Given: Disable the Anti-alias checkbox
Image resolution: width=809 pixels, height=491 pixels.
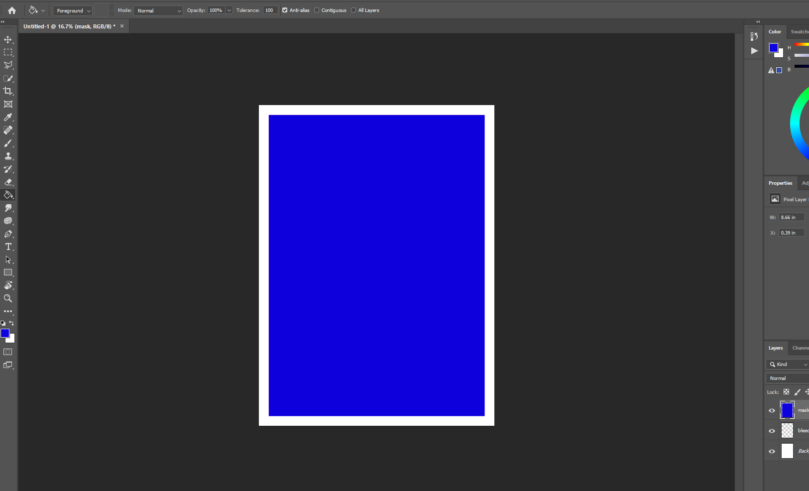Looking at the screenshot, I should click(x=285, y=10).
